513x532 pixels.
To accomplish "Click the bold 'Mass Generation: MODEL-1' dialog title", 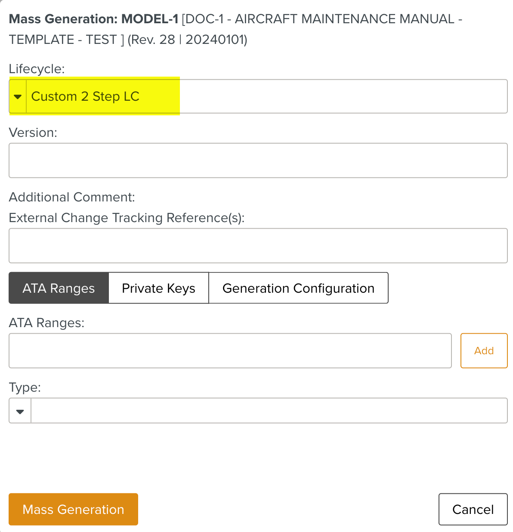I will tap(93, 19).
